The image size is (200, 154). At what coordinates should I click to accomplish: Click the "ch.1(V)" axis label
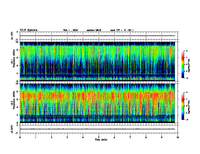point(12,36)
